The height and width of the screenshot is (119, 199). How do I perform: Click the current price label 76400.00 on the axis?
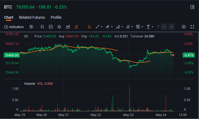click(12, 55)
